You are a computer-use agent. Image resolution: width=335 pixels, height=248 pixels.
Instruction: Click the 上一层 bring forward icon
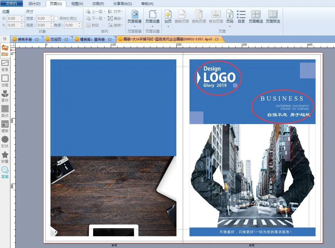point(88,11)
